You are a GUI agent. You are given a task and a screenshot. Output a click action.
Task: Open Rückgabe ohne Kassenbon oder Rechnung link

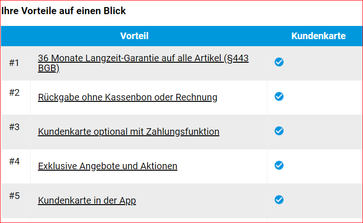128,97
